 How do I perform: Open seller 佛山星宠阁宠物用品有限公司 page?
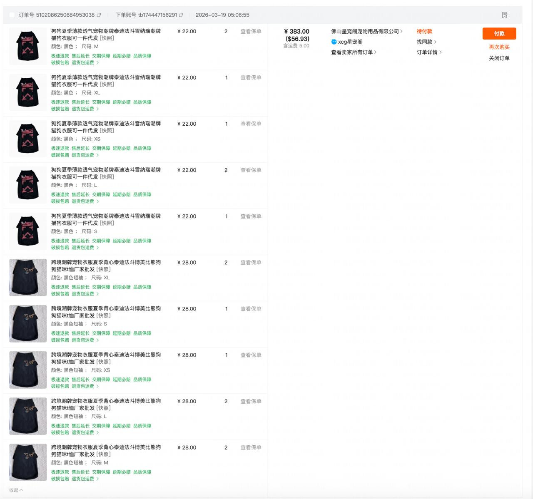click(367, 31)
